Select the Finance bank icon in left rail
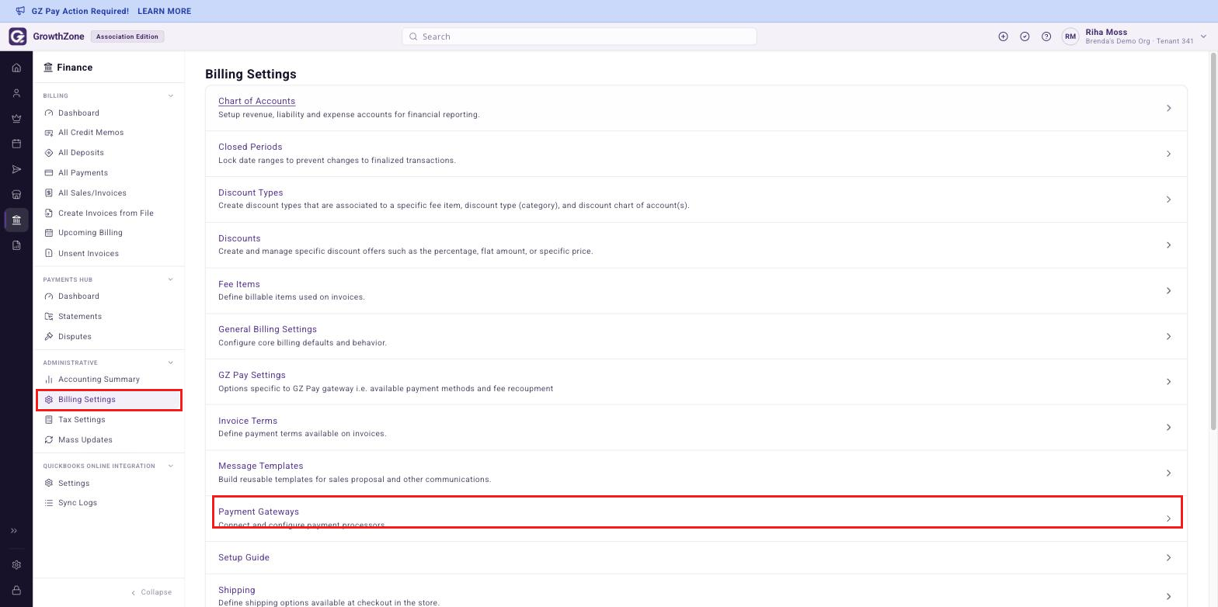Image resolution: width=1218 pixels, height=607 pixels. coord(16,220)
